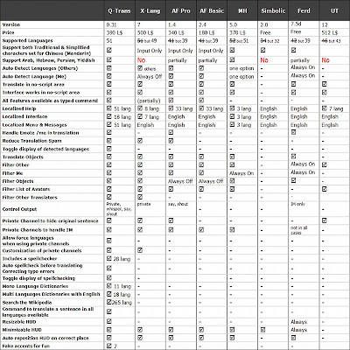Viewport: 350px width, 350px height.
Task: Click the 'Supported Languages' row label
Action: coord(28,40)
